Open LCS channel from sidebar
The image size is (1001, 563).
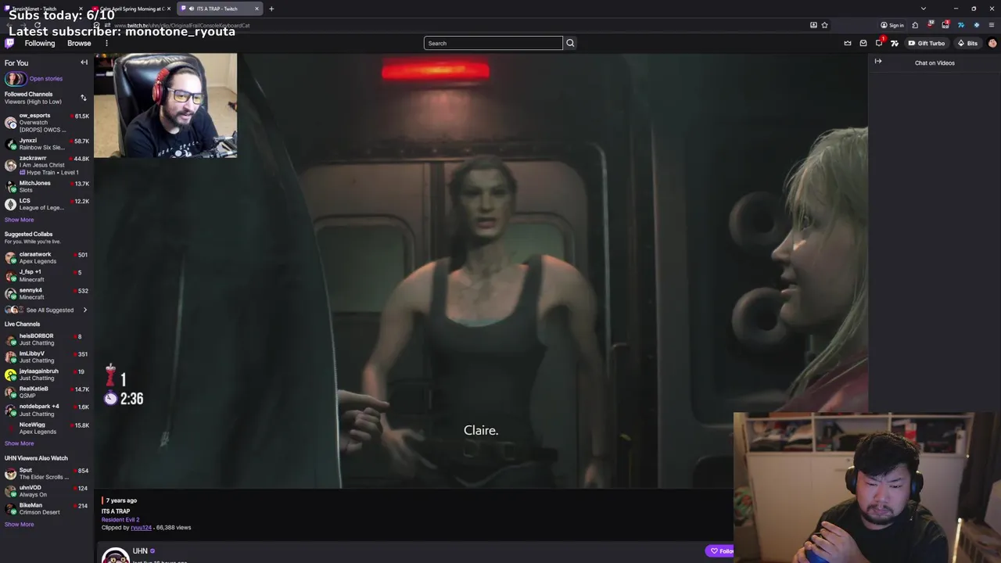coord(47,204)
